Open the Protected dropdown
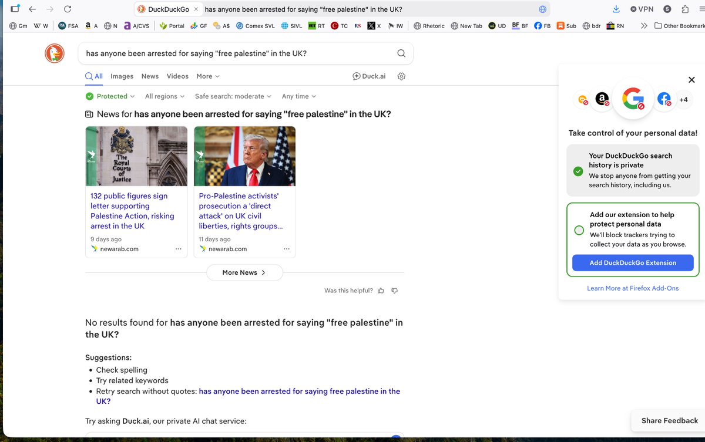 click(x=110, y=96)
